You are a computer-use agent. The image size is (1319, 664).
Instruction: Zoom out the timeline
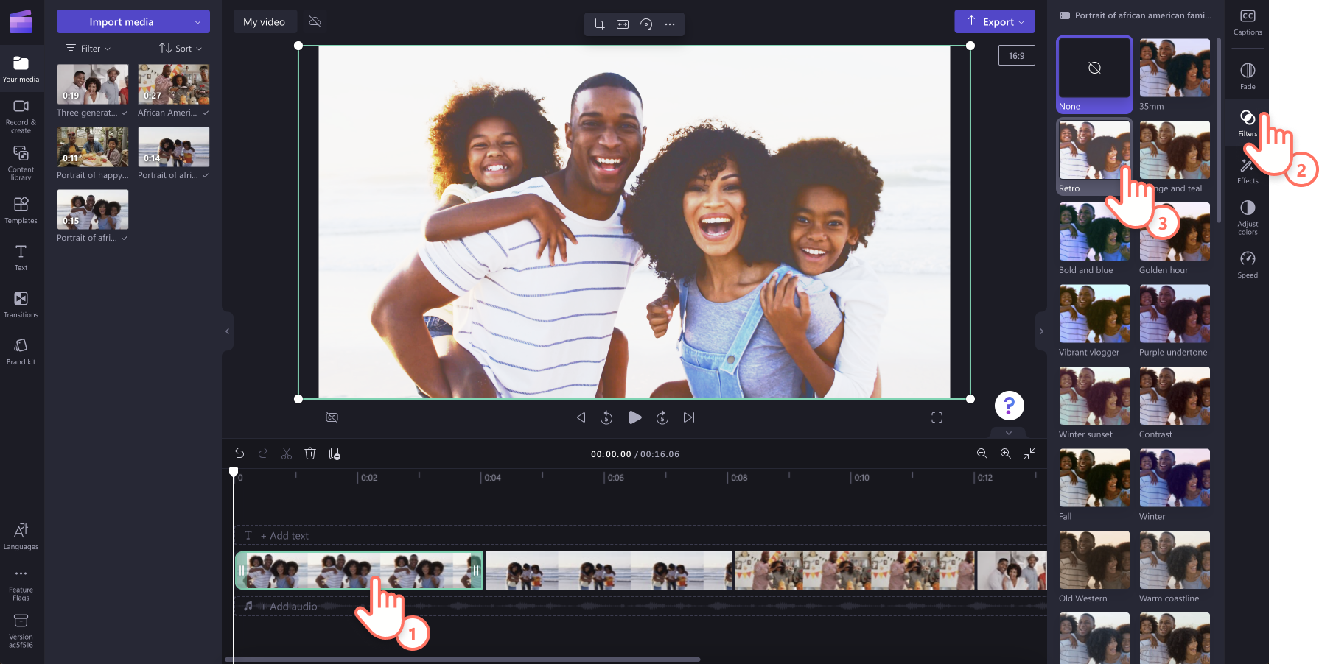(x=982, y=453)
